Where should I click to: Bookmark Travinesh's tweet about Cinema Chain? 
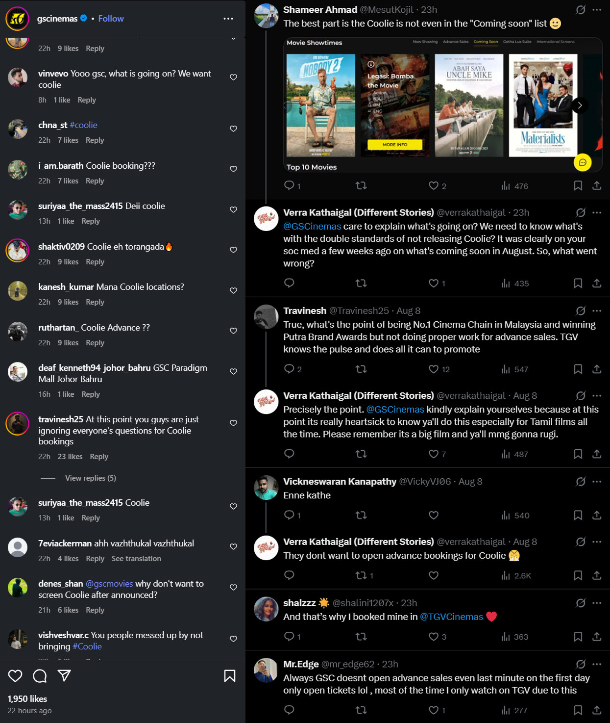coord(578,369)
